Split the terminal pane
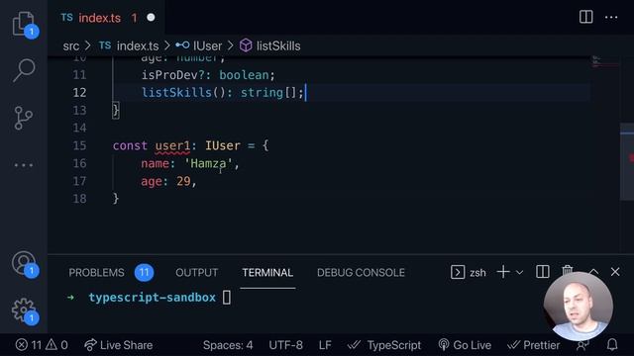This screenshot has width=634, height=356. [x=542, y=272]
